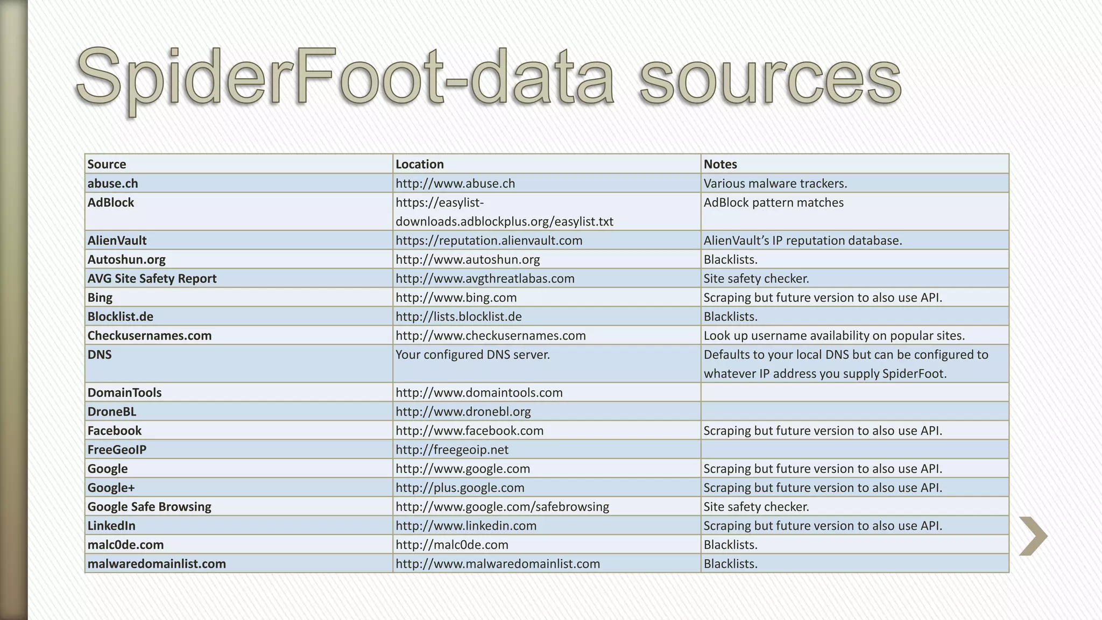
Task: Select the Source column header
Action: 107,164
